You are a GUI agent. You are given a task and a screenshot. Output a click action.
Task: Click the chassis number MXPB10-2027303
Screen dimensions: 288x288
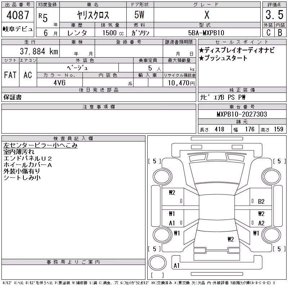[x=242, y=114]
